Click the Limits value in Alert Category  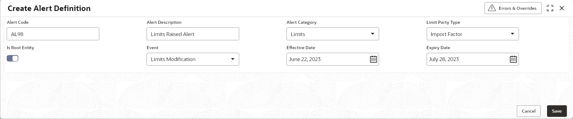298,34
